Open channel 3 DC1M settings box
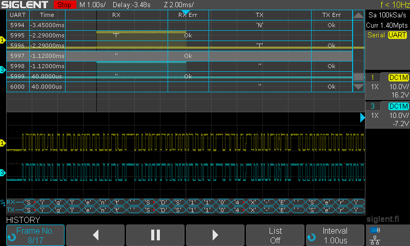This screenshot has height=246, width=410. [387, 114]
